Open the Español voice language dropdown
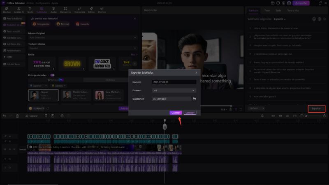Viewport: 329px width, 185px height. point(38,86)
